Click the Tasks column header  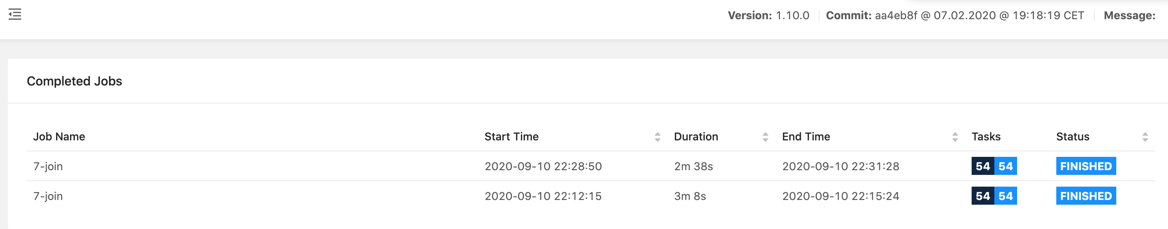[986, 137]
